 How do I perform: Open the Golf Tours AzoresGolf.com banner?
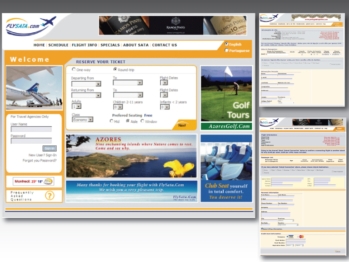[226, 98]
